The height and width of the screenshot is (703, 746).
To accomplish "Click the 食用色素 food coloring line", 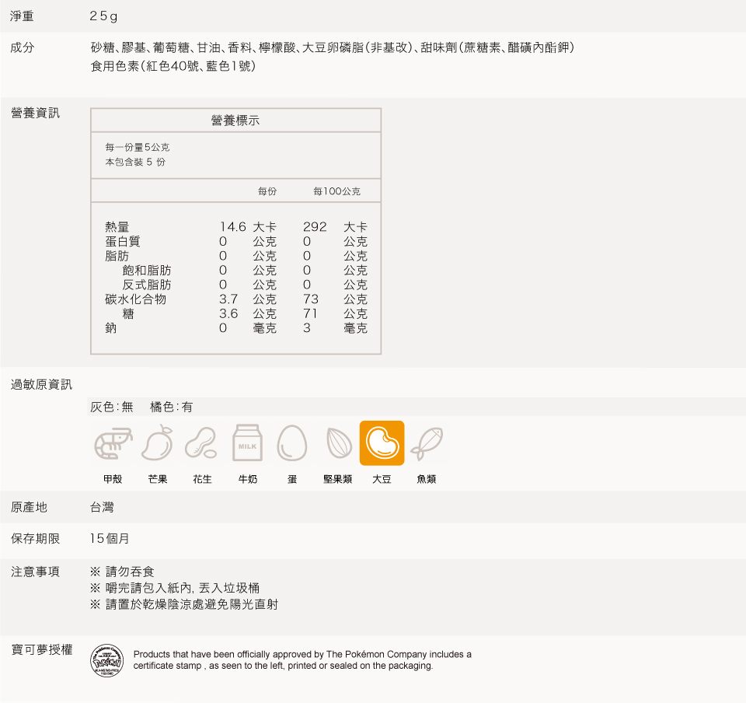I will (173, 66).
